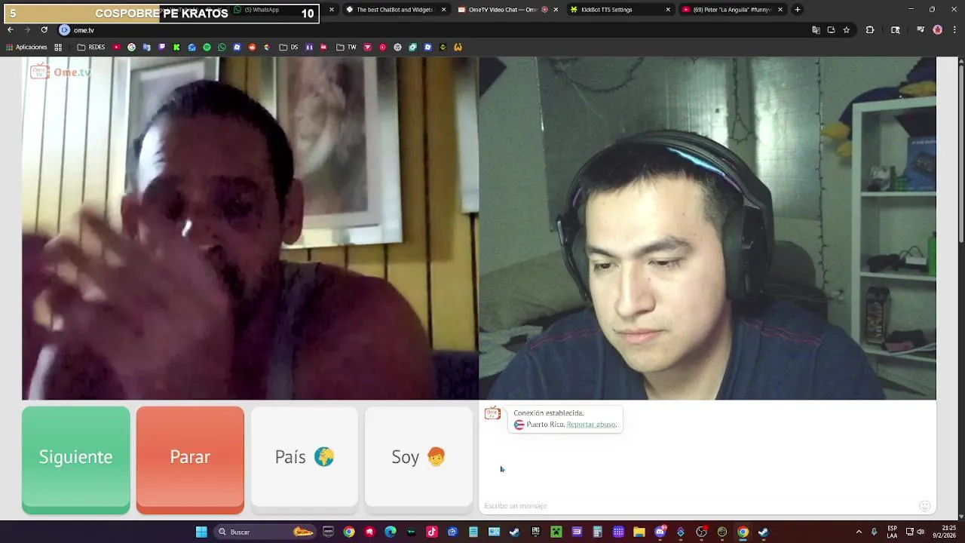Open the DS bookmarks folder
The height and width of the screenshot is (543, 965).
(x=289, y=47)
